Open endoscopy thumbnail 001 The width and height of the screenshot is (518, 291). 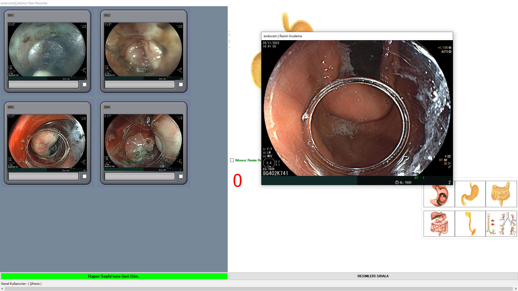[47, 51]
